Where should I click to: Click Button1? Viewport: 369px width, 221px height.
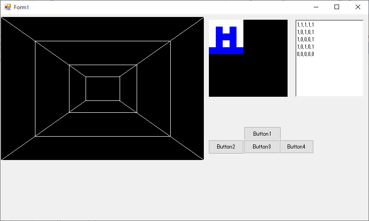262,134
